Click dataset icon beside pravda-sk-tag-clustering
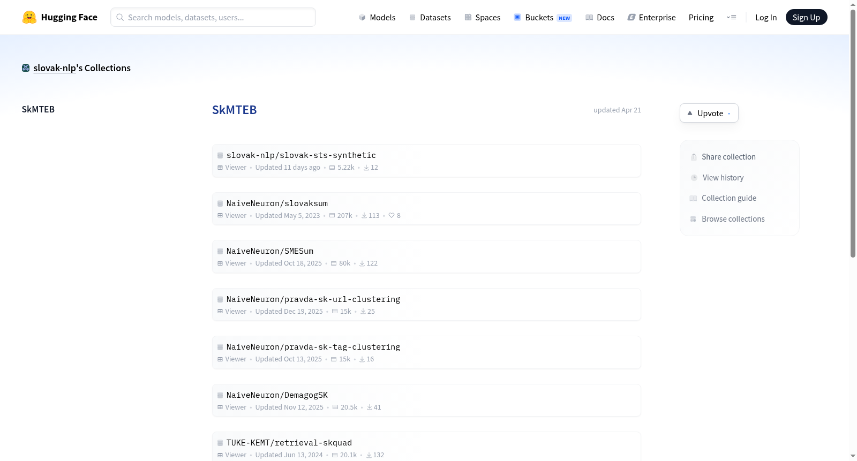 coord(220,347)
